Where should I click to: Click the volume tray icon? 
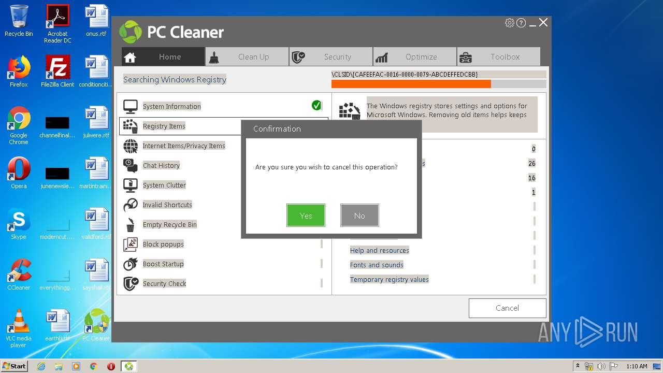click(x=601, y=366)
